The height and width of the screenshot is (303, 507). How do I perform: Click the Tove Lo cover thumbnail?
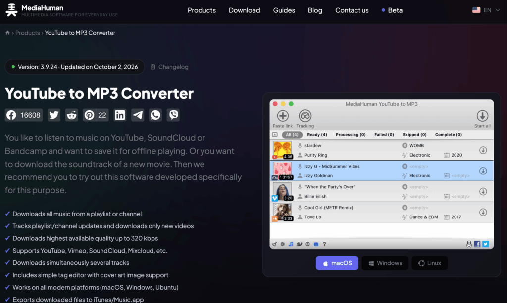282,212
